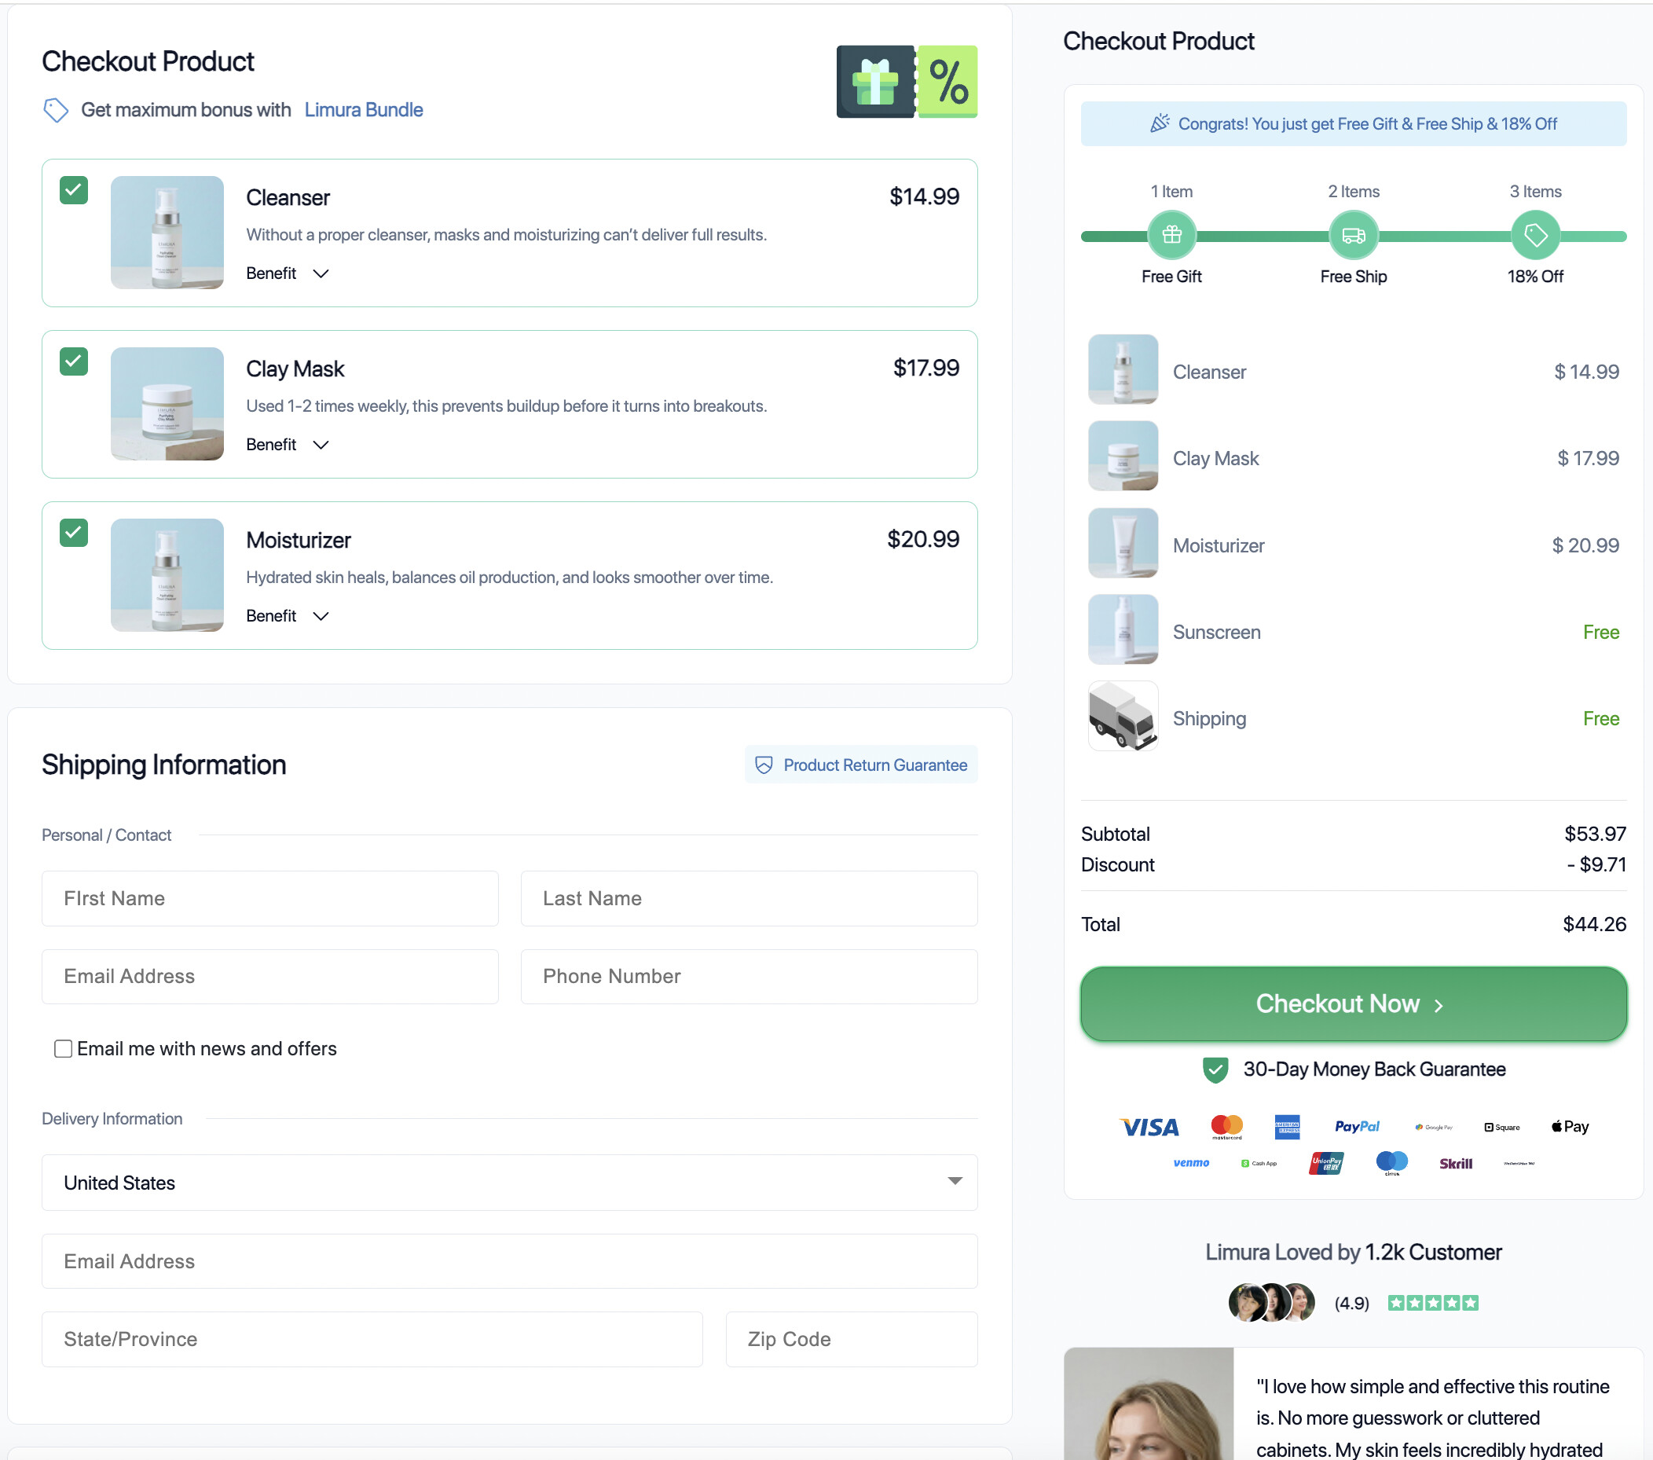1653x1460 pixels.
Task: Click the Product Return Guarantee badge
Action: point(860,765)
